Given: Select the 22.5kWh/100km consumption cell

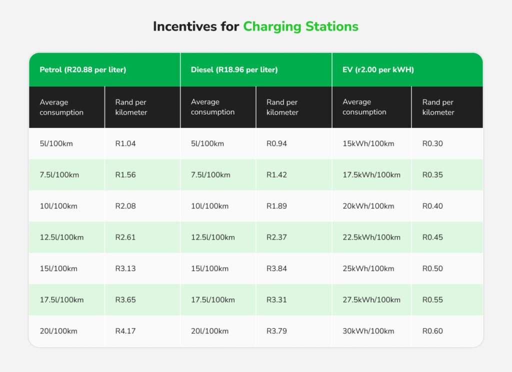Looking at the screenshot, I should click(371, 237).
